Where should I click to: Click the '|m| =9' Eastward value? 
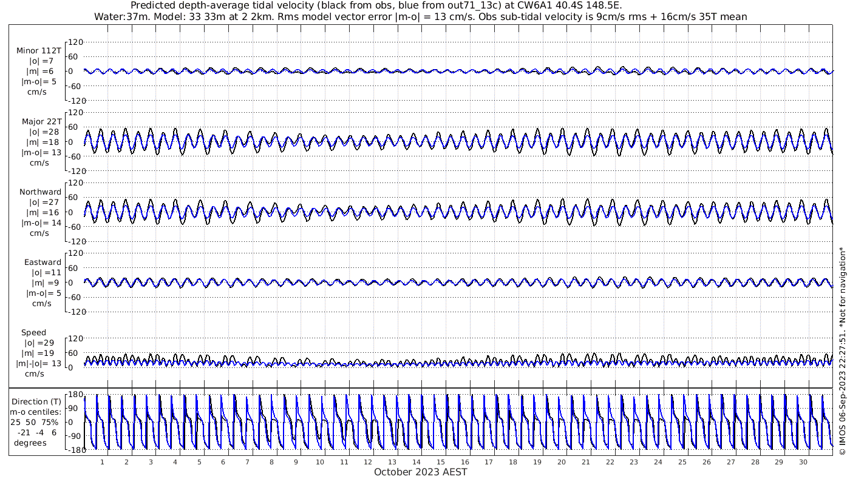click(46, 283)
